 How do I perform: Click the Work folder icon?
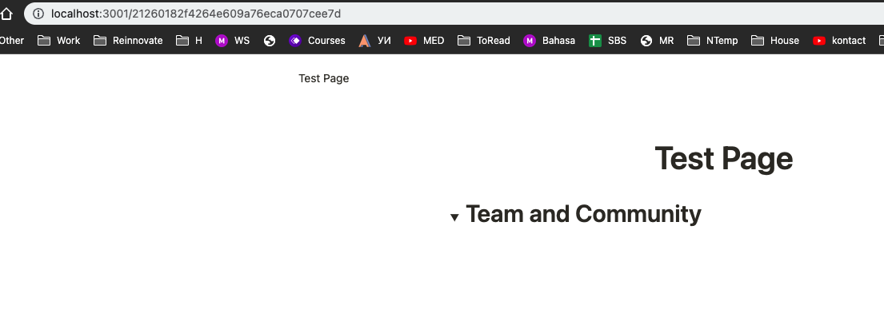[43, 41]
